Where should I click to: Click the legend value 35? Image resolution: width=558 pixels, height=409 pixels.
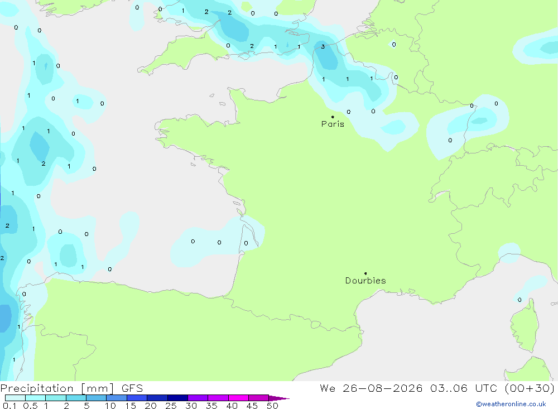click(x=211, y=406)
